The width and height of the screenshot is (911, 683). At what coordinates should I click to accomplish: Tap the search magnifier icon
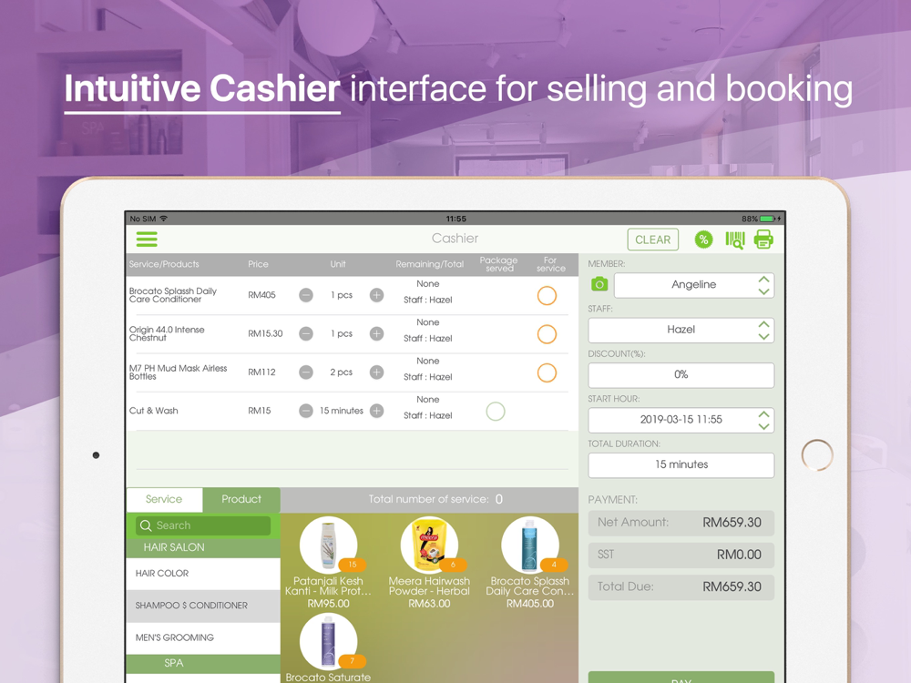pos(146,525)
